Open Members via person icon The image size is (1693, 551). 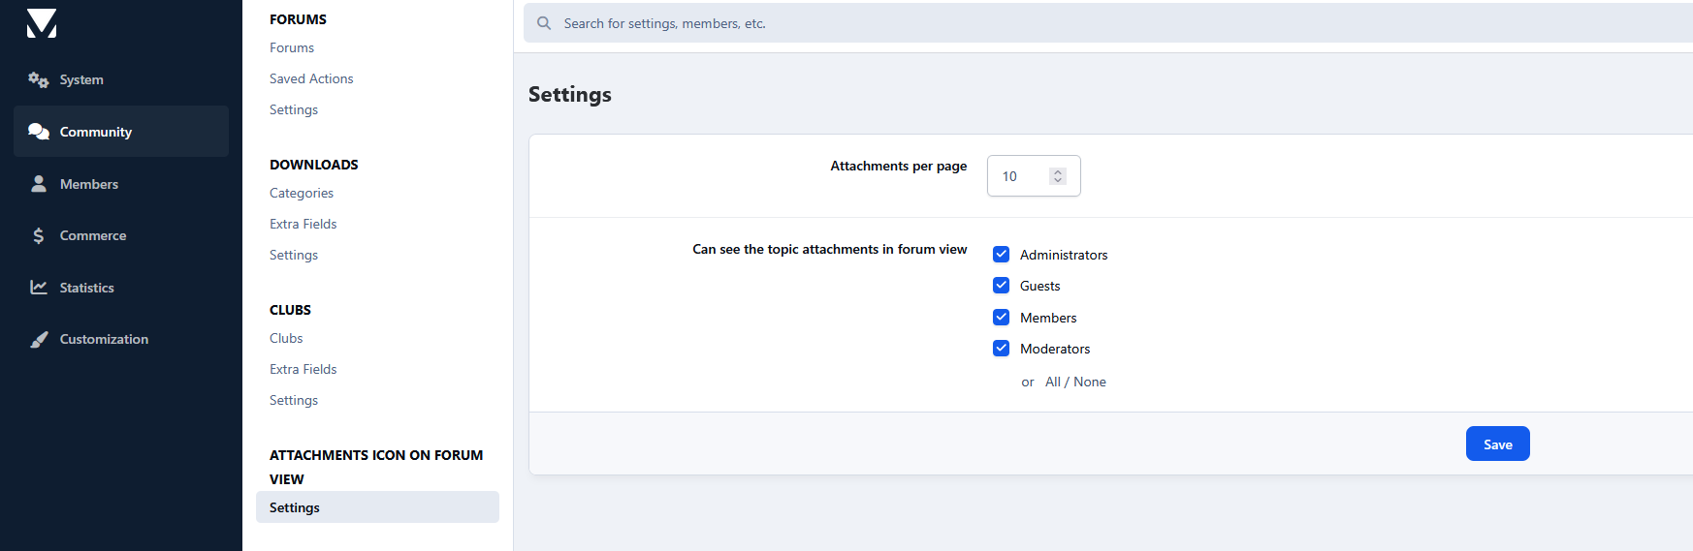pos(39,184)
